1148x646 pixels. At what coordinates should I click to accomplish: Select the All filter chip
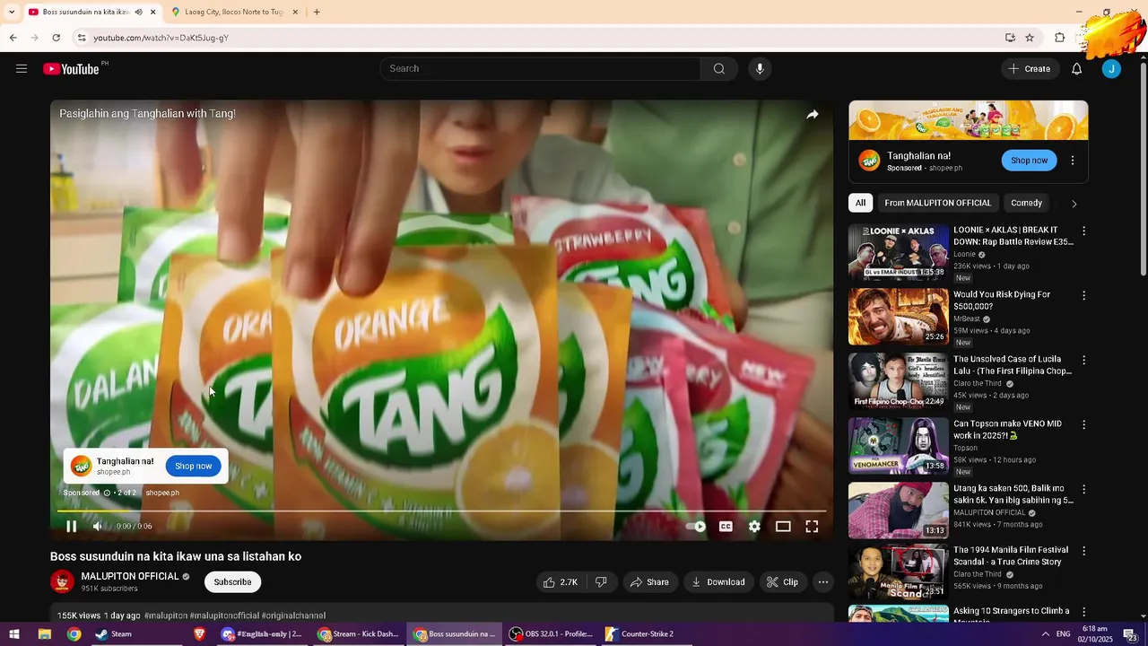tap(860, 203)
